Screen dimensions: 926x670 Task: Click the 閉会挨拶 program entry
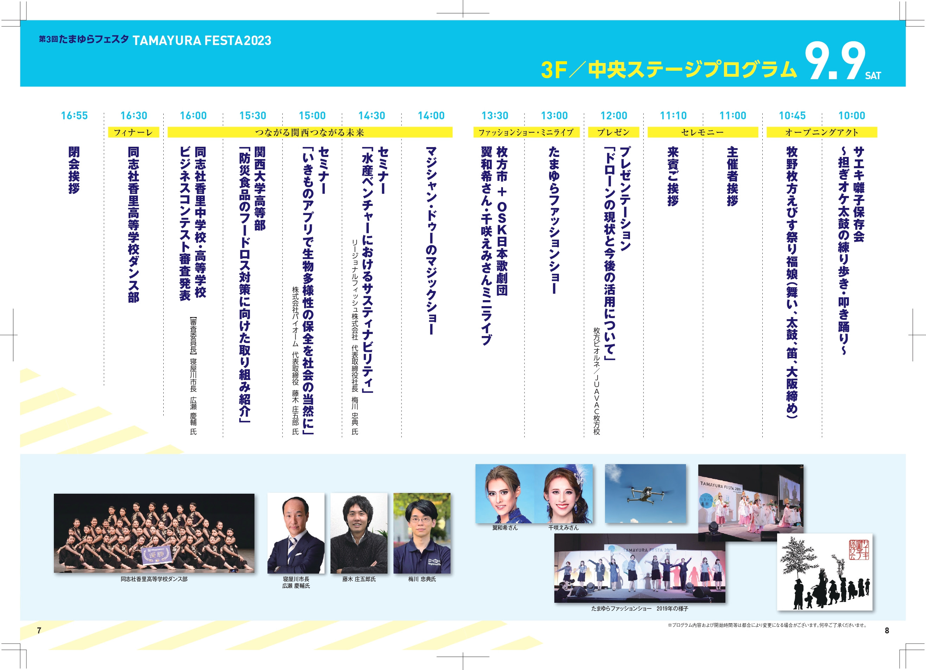(74, 170)
